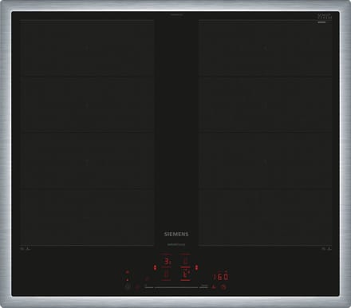
Task: Touch the power level slider bar
Action: point(176,287)
